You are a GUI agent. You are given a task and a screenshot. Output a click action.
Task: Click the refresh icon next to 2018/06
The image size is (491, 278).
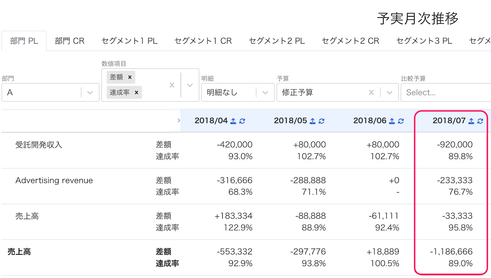point(401,121)
